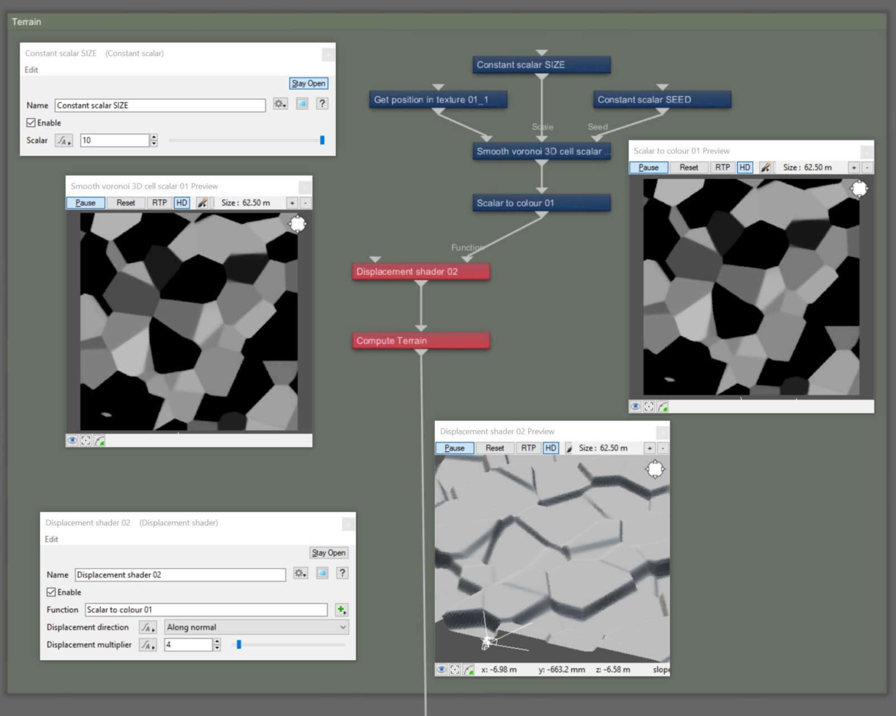Screen dimensions: 896x716
Task: Toggle eye icon in Displacement shader preview
Action: pyautogui.click(x=441, y=670)
